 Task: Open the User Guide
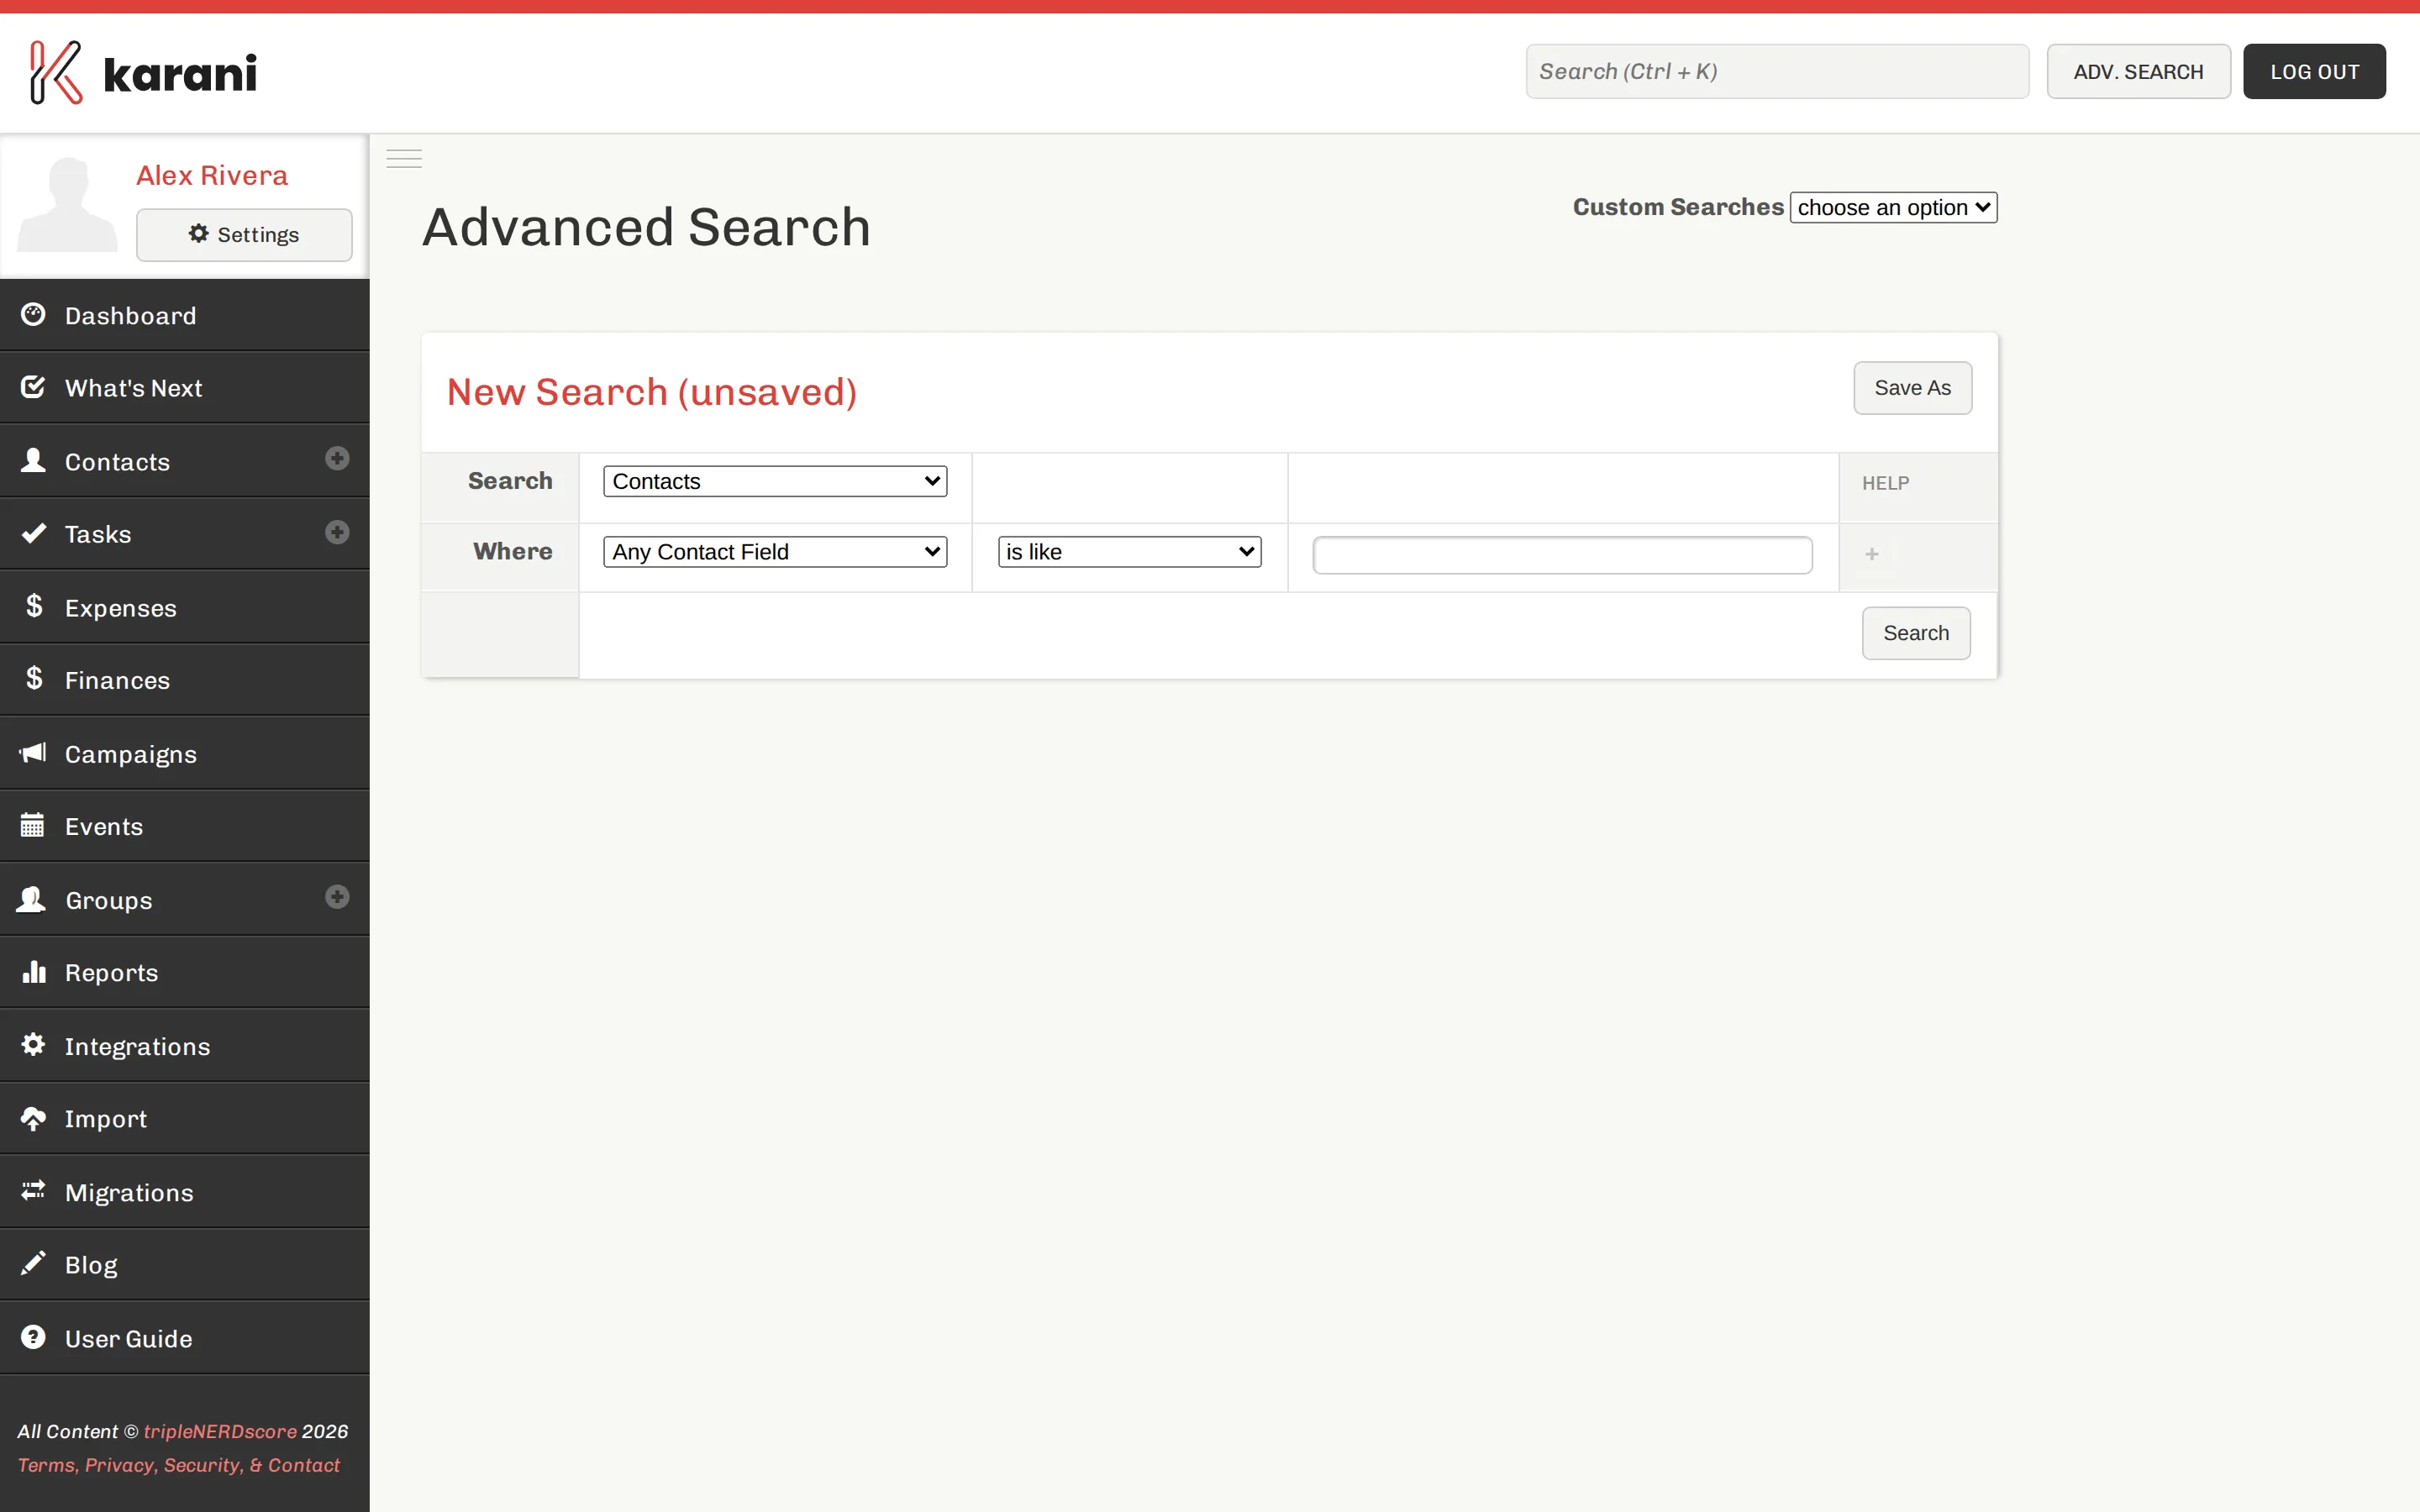pos(185,1338)
